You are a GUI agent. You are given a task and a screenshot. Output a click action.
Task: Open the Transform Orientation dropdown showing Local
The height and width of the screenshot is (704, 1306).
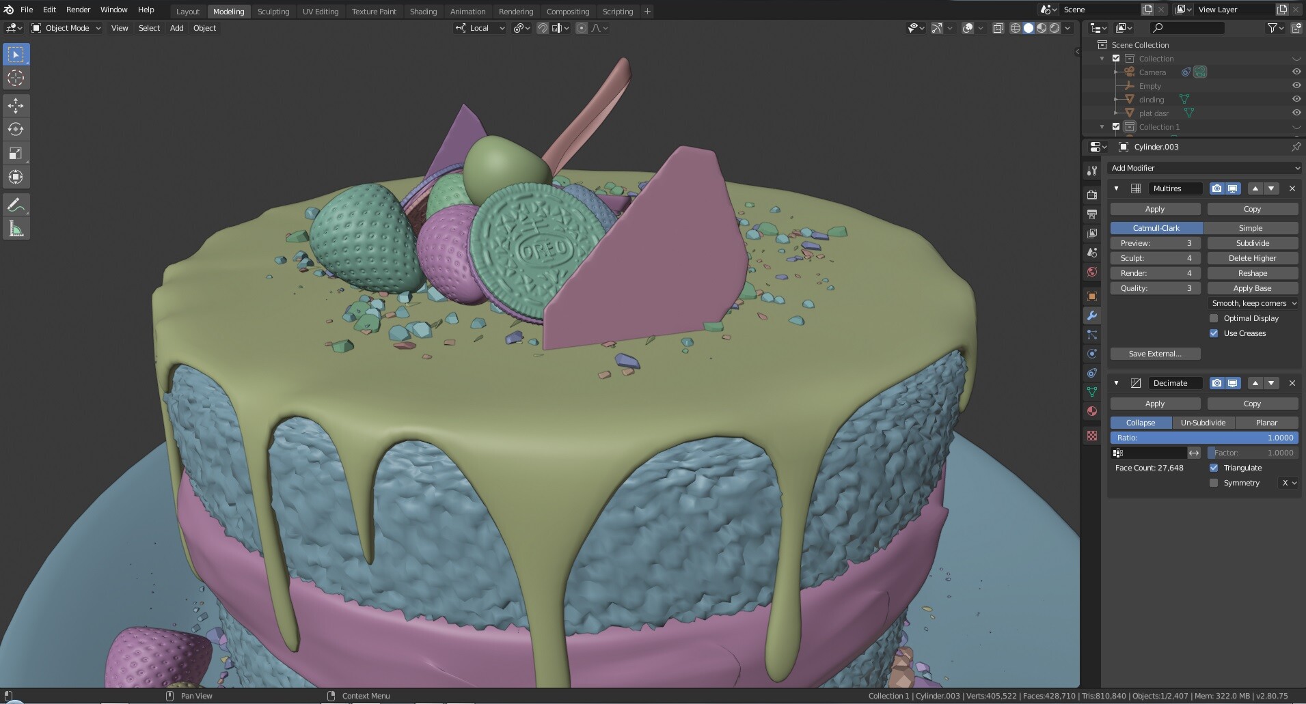[480, 28]
